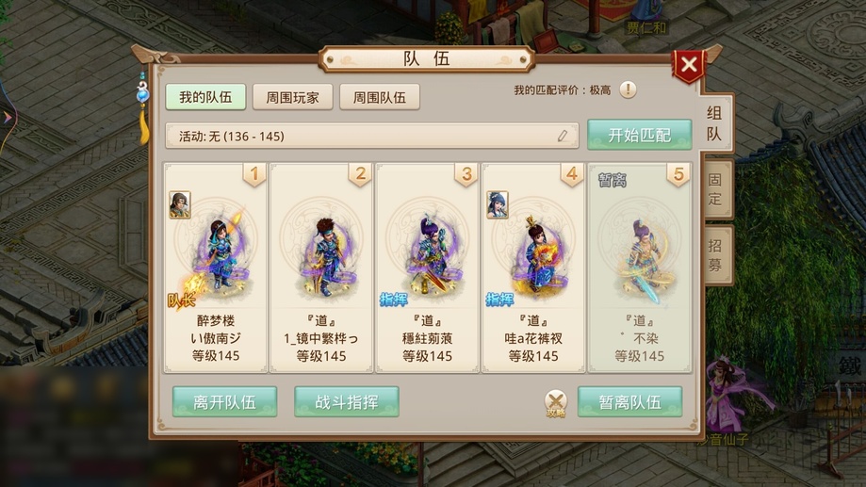Click the exclamation info icon beside 匹配评价
This screenshot has width=866, height=487.
[628, 89]
